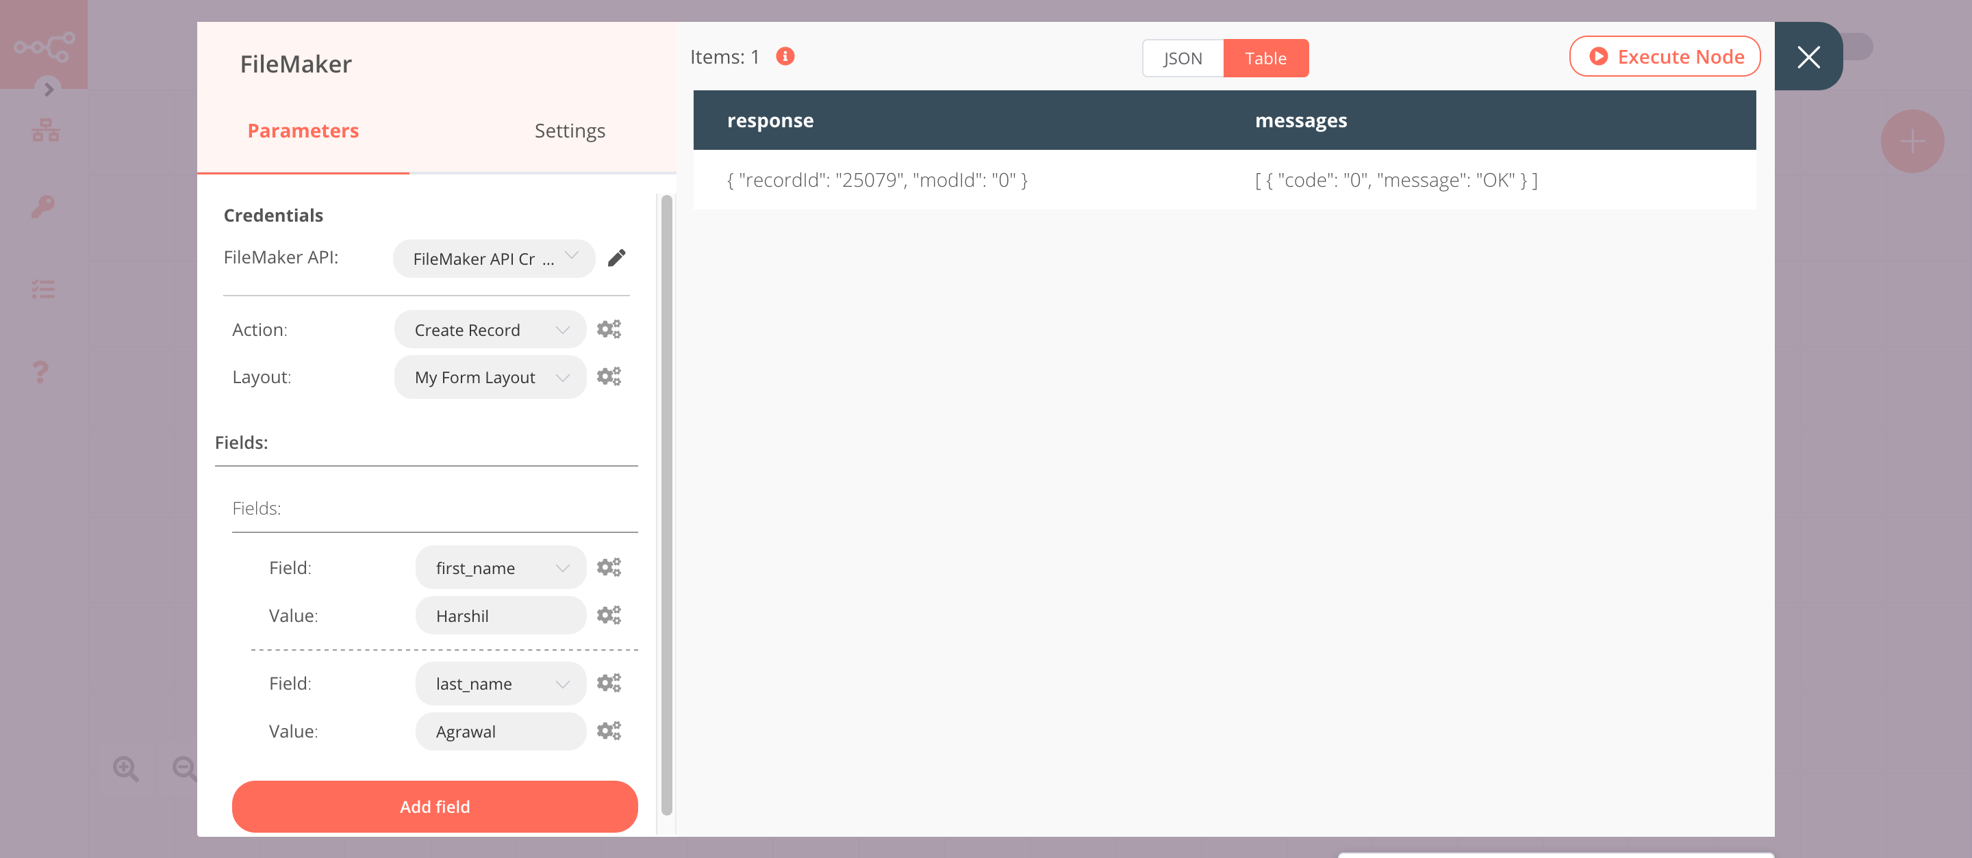
Task: Select the credentials key icon in sidebar
Action: point(44,207)
